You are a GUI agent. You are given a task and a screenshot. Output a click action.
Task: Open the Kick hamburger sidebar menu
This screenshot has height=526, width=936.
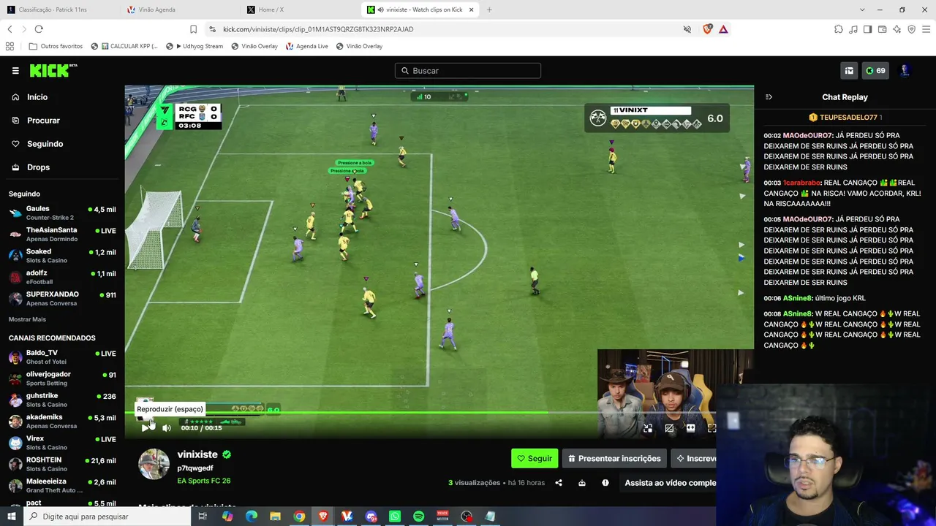coord(15,71)
